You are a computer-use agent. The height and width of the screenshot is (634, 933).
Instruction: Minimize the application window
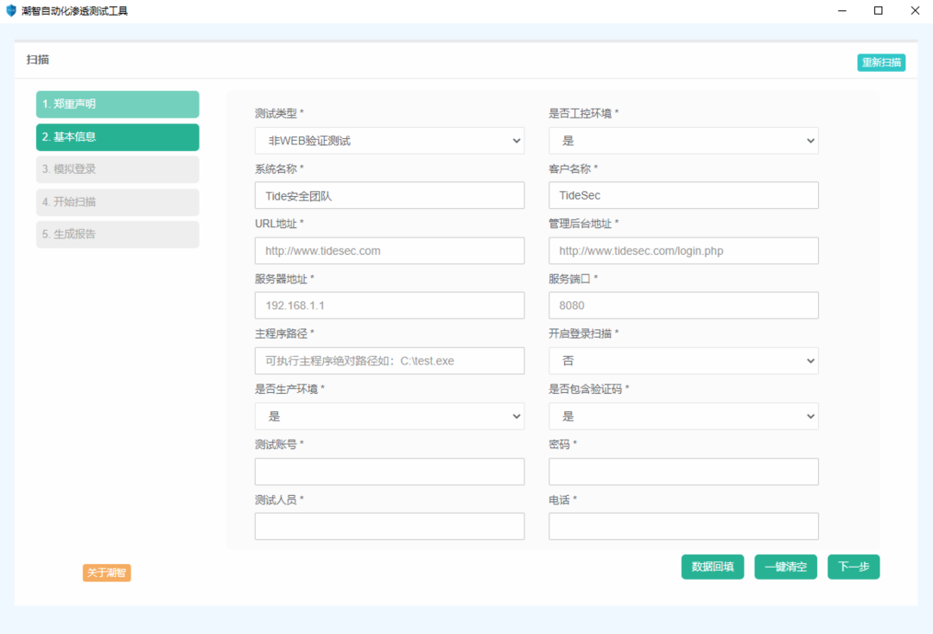pyautogui.click(x=842, y=10)
